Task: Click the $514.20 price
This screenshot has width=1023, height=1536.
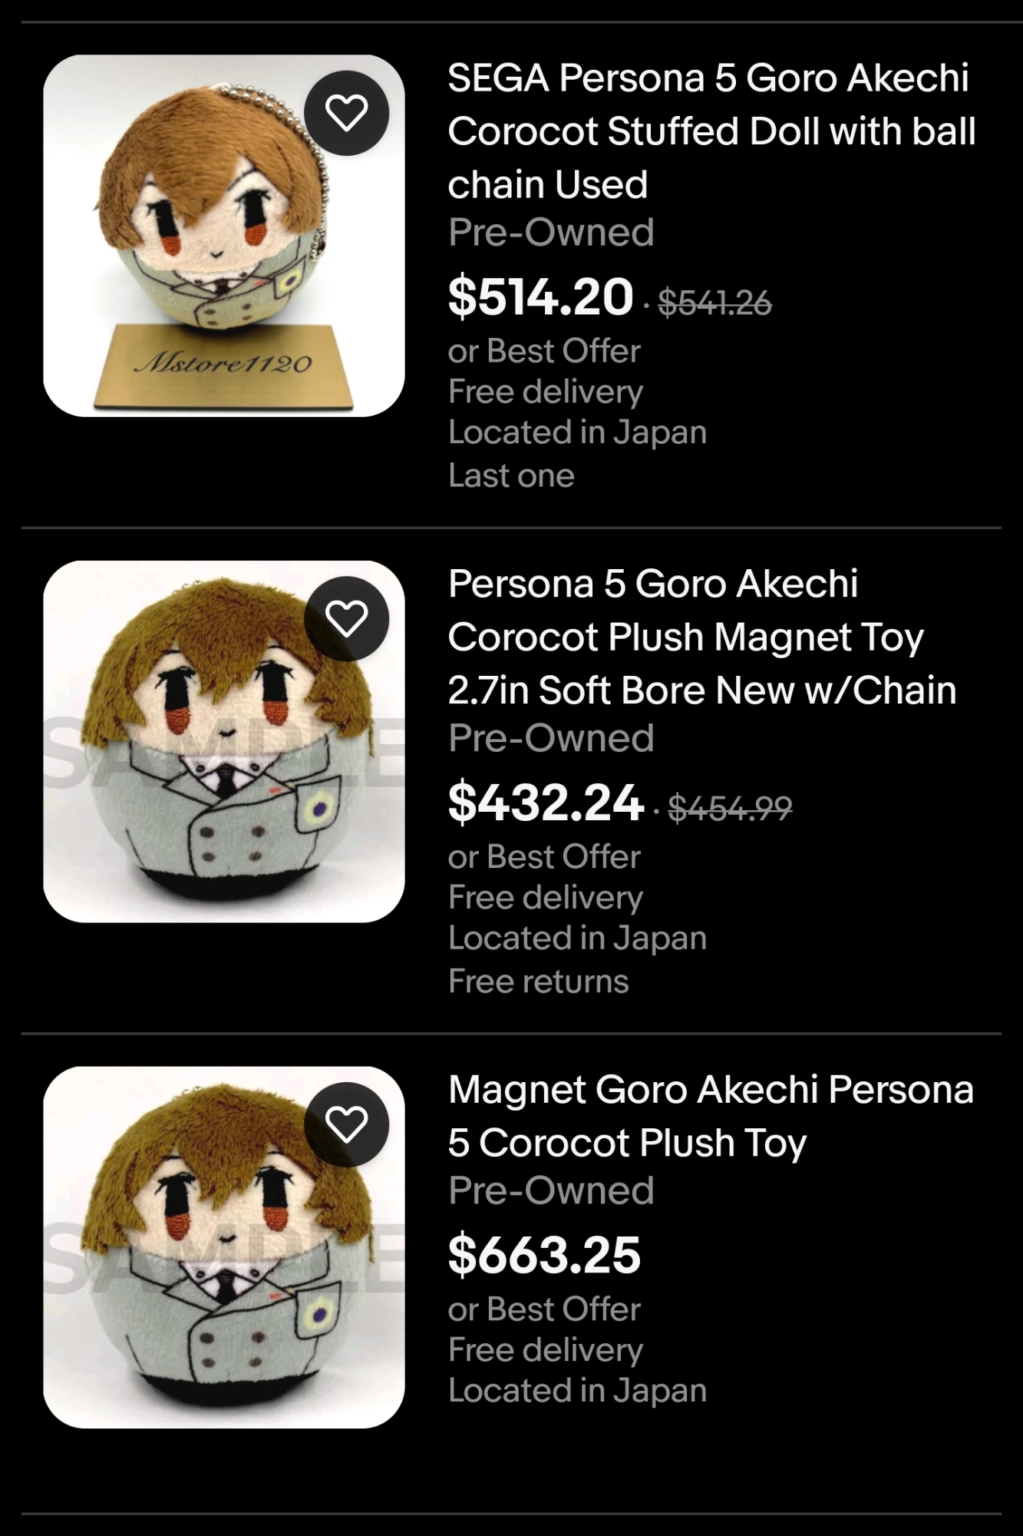Action: click(x=540, y=297)
